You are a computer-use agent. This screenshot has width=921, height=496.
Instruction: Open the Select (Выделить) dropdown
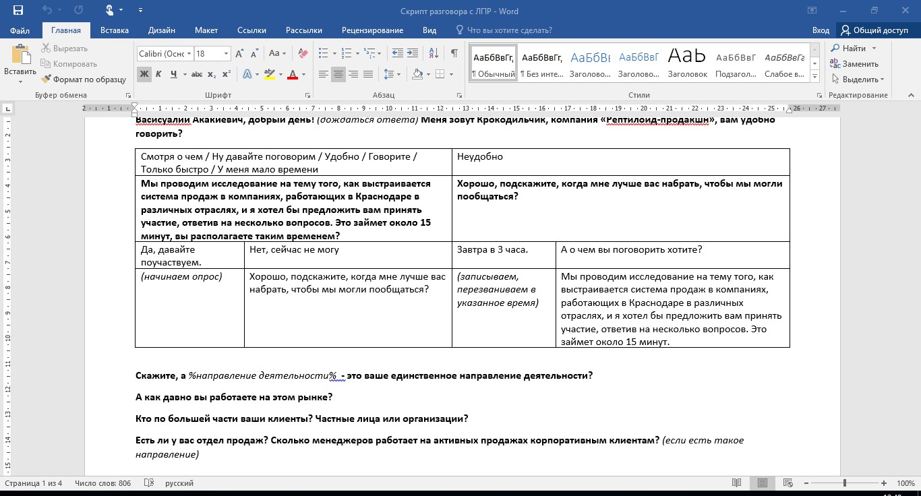858,79
